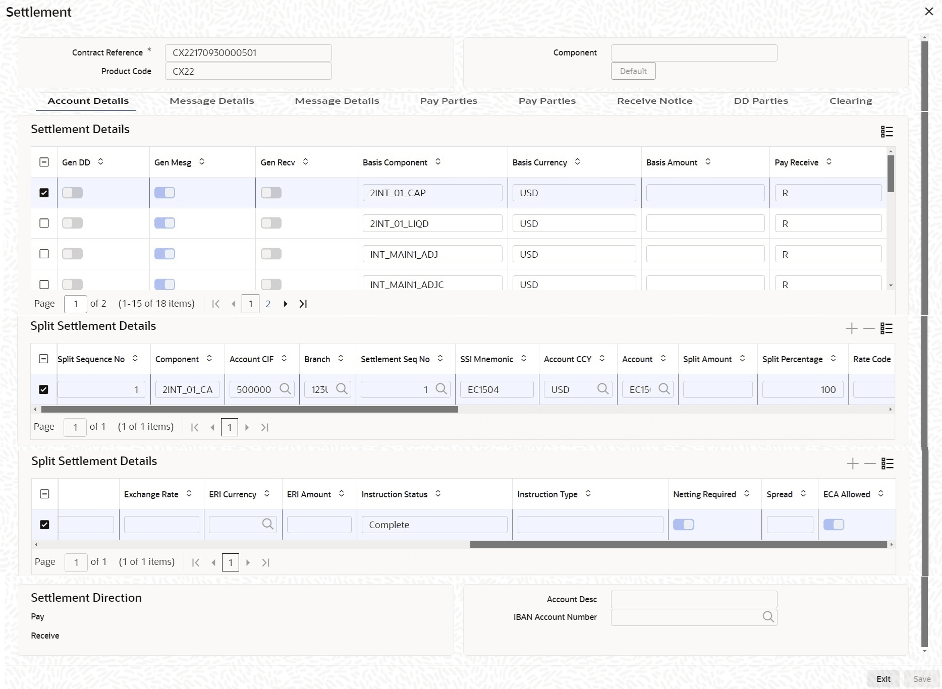Add row in first Split Settlement Details

852,328
